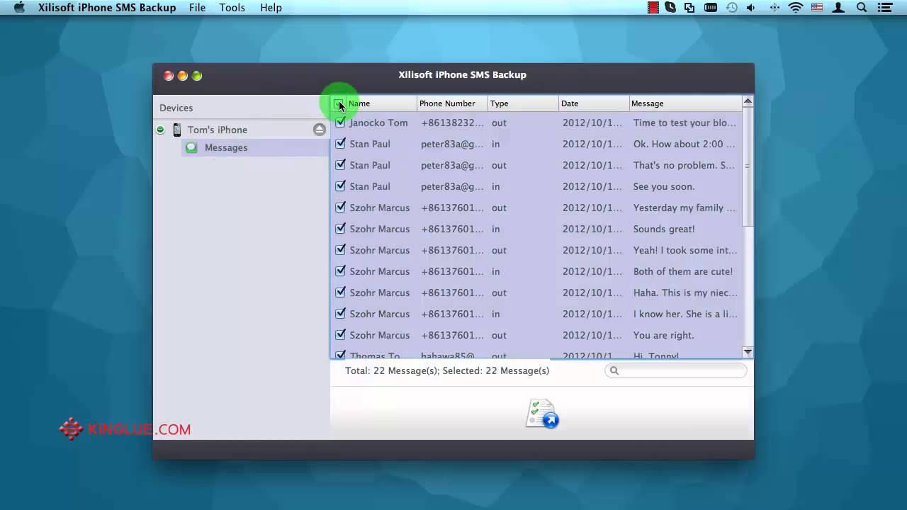Viewport: 907px width, 510px height.
Task: Uncheck checkbox for "You are right." message
Action: [x=340, y=334]
